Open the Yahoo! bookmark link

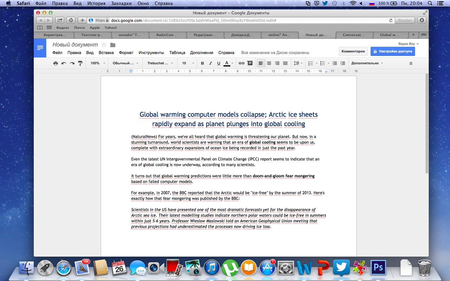click(x=111, y=28)
